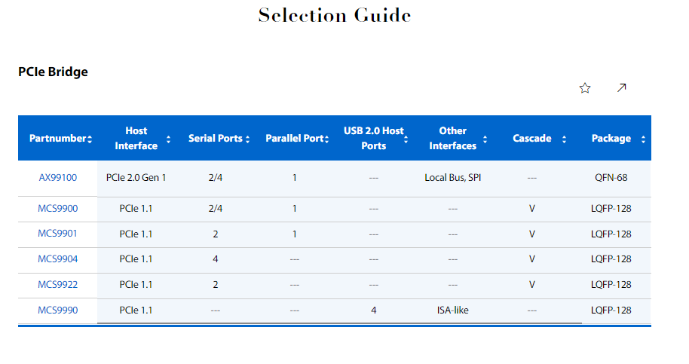Click the Cascade column header label
689x364 pixels.
531,139
